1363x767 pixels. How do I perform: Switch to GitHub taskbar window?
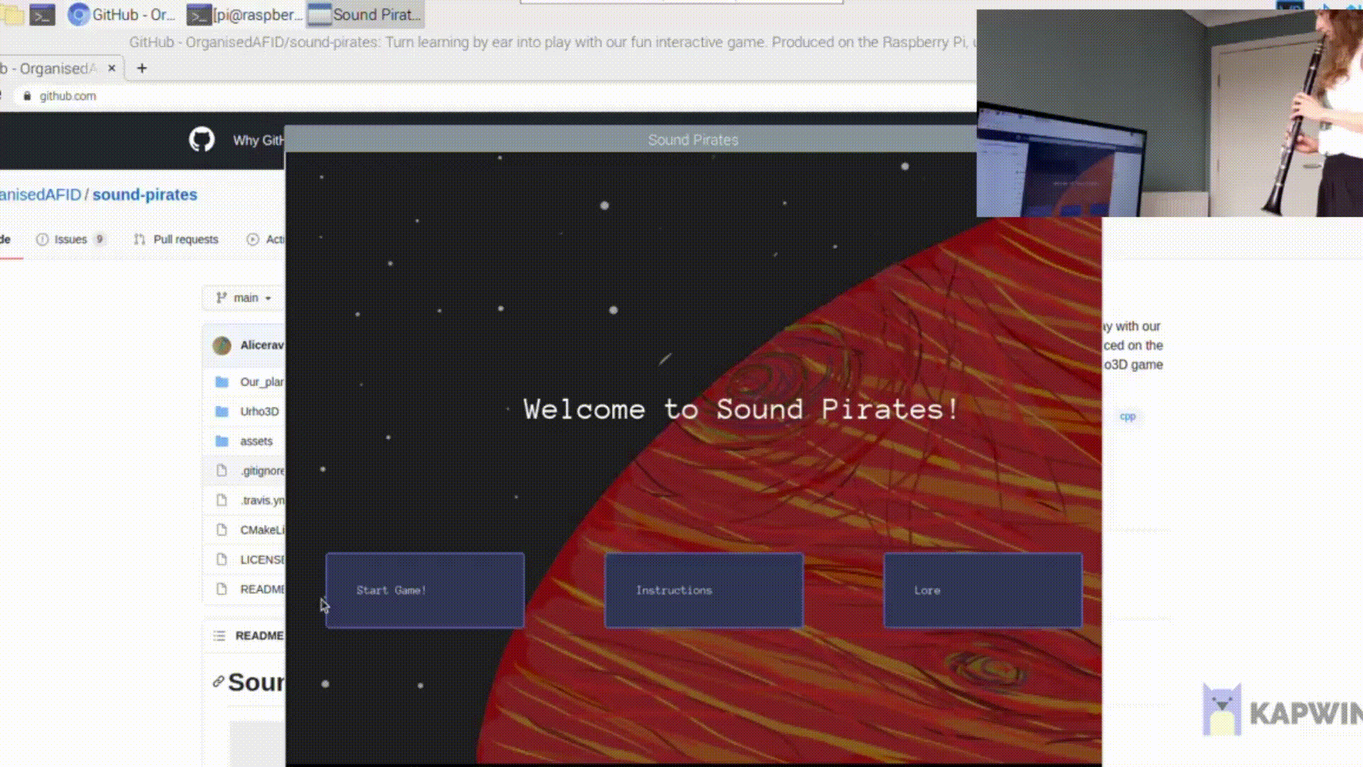pos(122,15)
